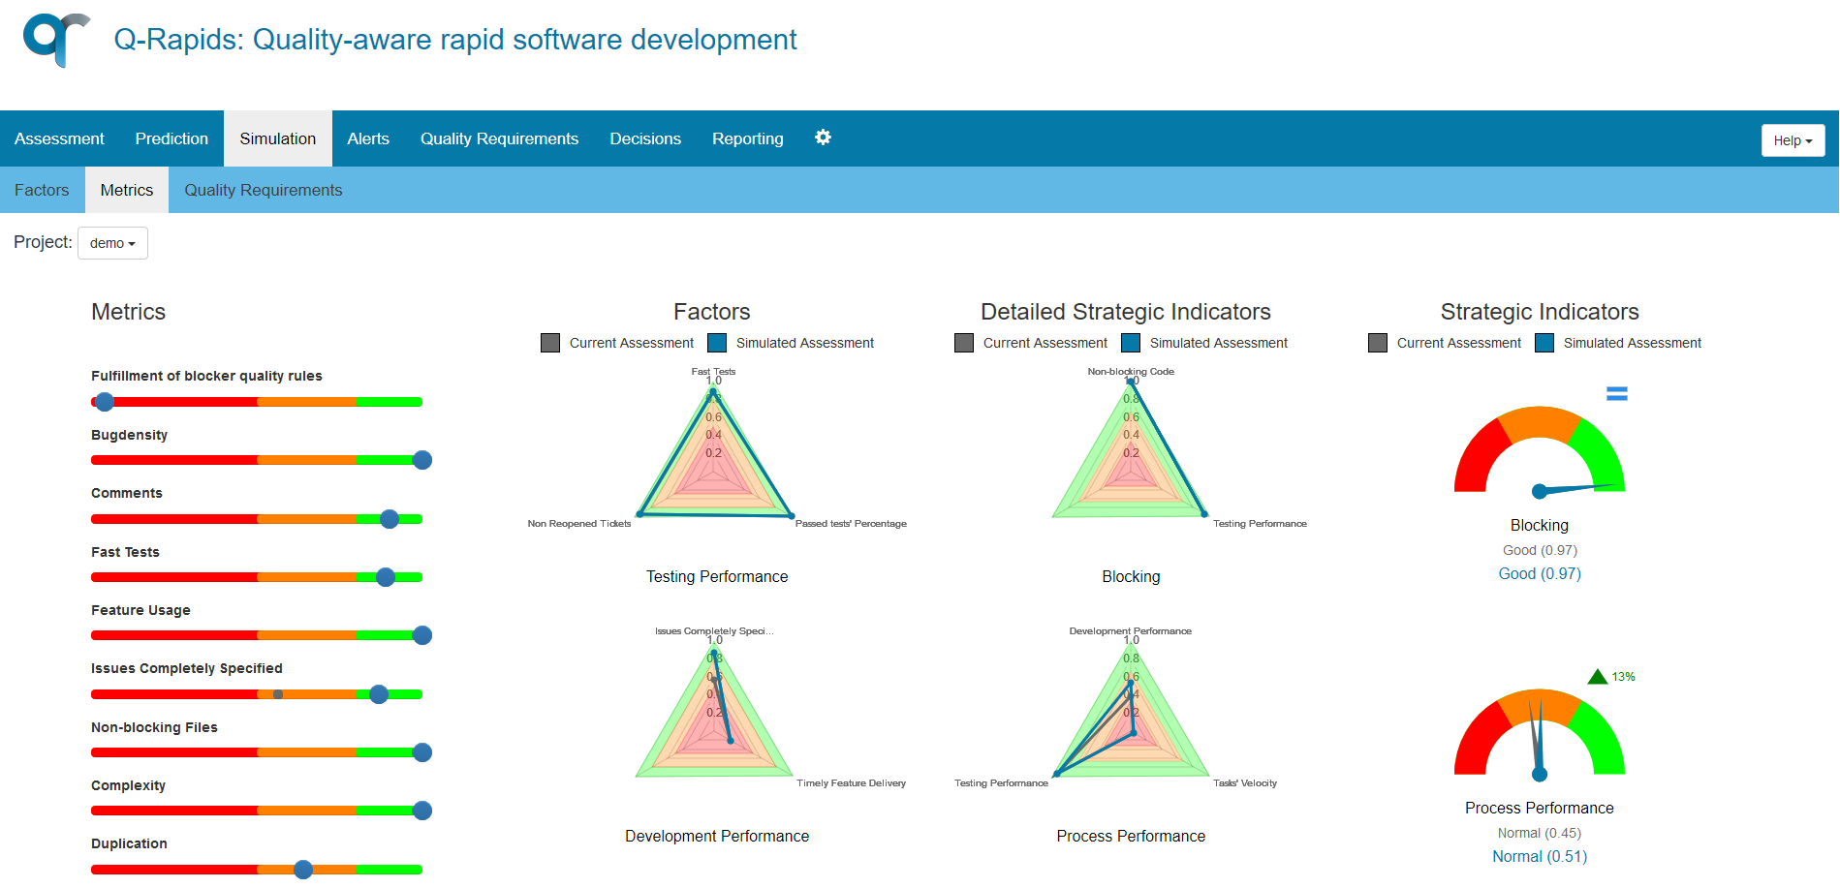Click the Process Performance gauge
This screenshot has height=888, width=1840.
[x=1539, y=736]
